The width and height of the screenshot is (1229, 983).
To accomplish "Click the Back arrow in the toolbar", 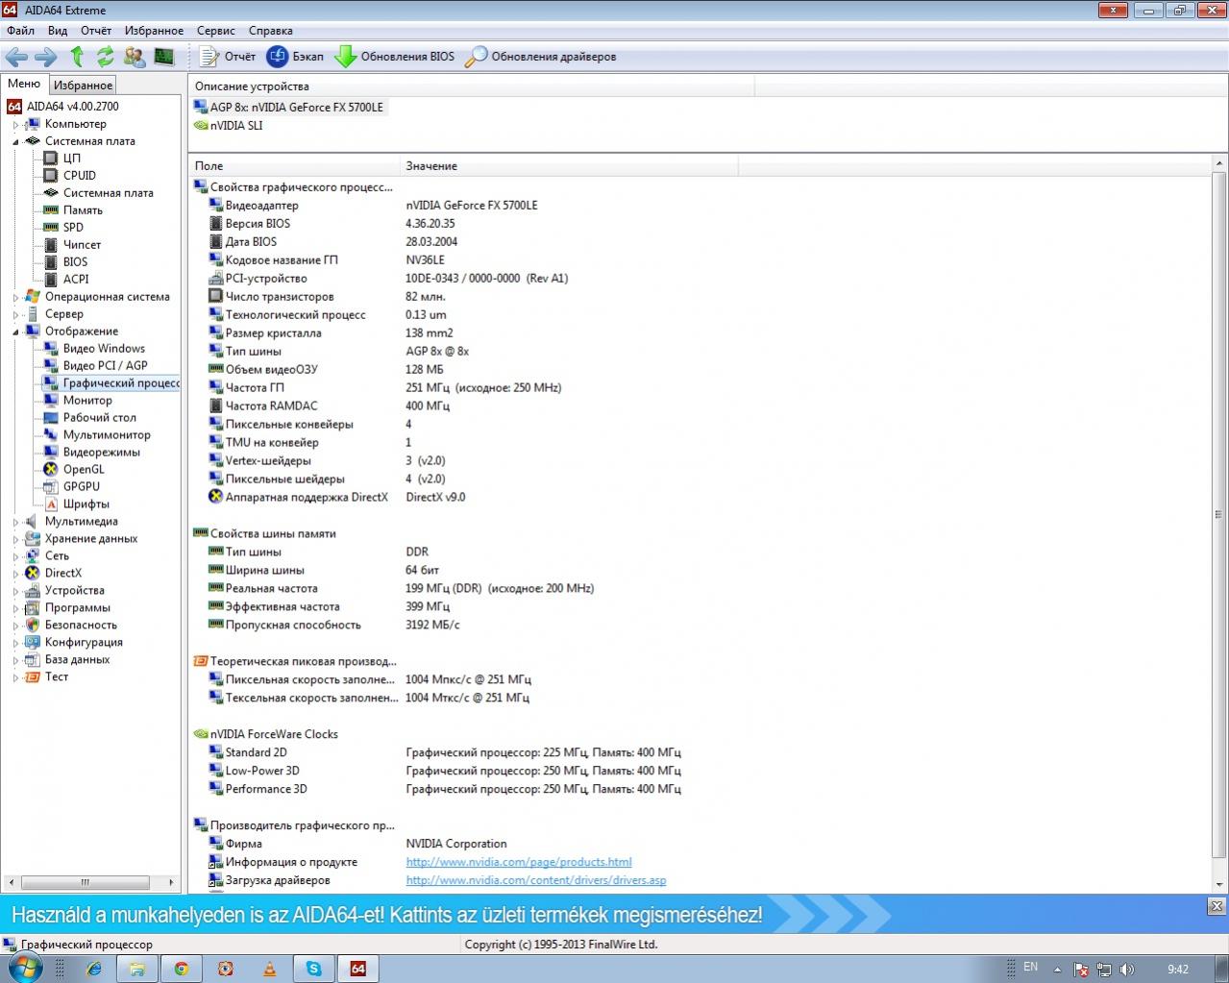I will pos(16,57).
